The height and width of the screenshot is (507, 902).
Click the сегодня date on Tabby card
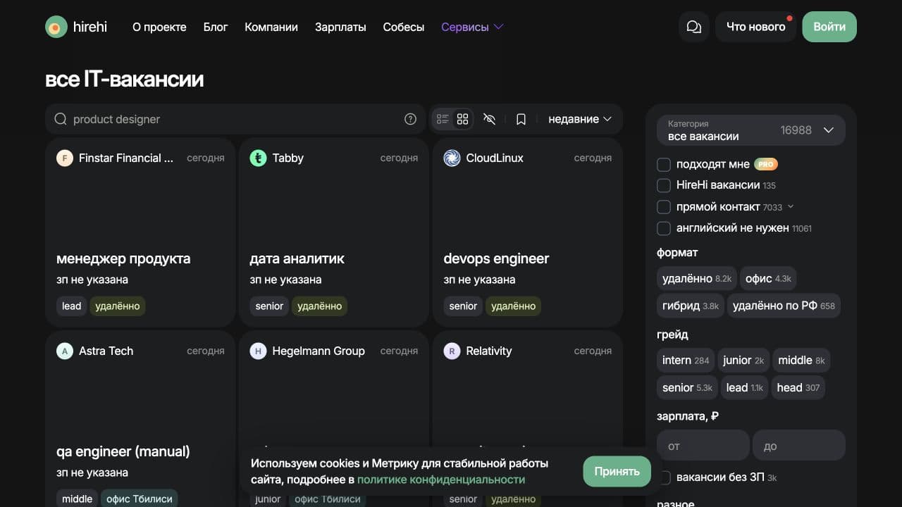point(399,158)
